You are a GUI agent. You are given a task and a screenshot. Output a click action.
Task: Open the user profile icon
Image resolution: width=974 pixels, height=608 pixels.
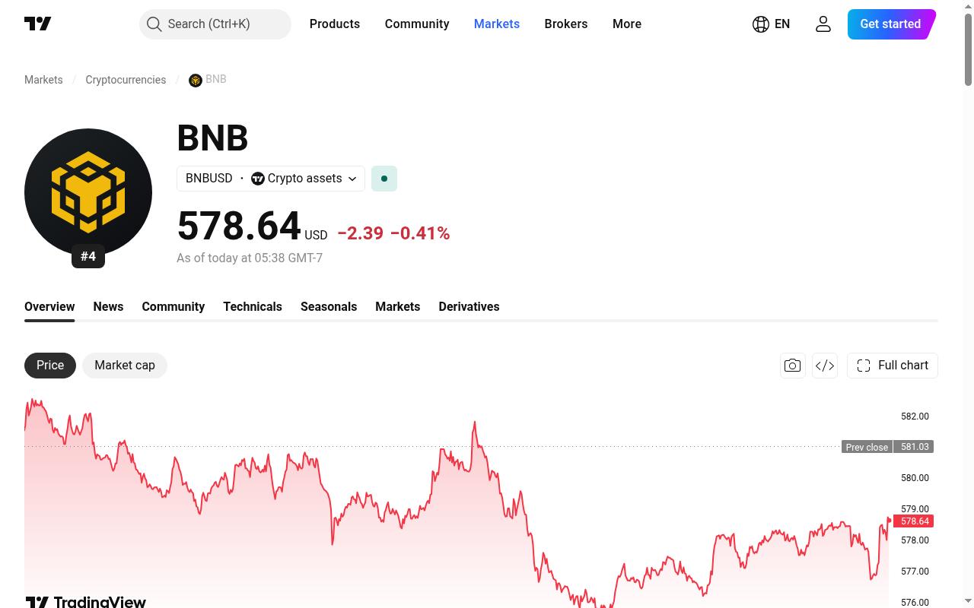823,24
